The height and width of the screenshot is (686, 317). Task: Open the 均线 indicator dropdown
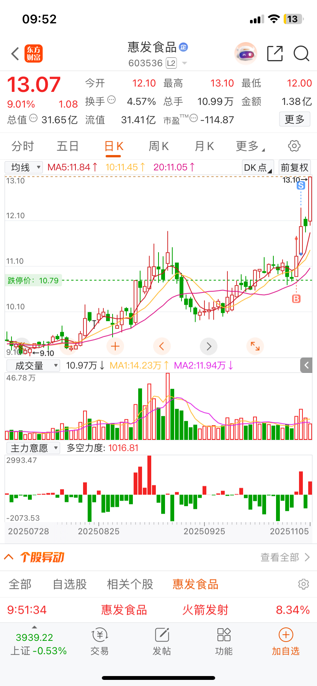pos(24,167)
